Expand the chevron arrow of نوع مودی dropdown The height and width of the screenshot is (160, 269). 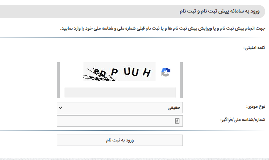click(x=60, y=108)
